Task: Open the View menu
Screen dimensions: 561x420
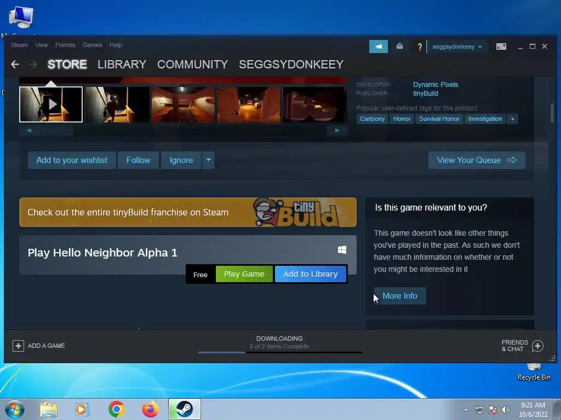Action: pyautogui.click(x=42, y=45)
